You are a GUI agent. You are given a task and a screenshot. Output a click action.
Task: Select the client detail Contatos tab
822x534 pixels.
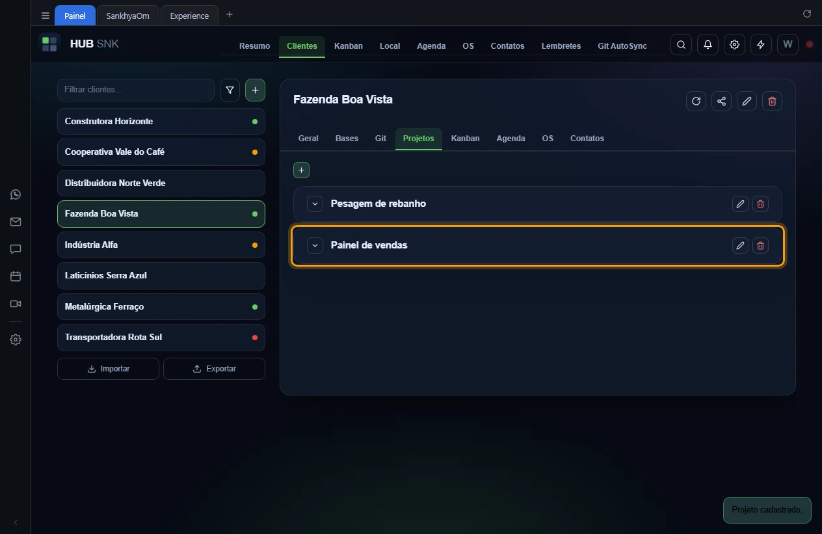point(587,139)
